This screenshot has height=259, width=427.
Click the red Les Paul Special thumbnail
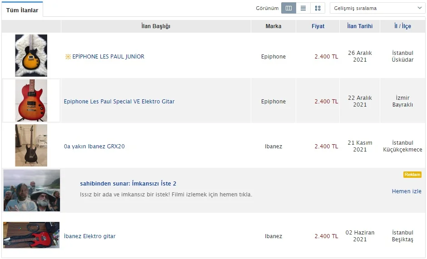coord(31,101)
